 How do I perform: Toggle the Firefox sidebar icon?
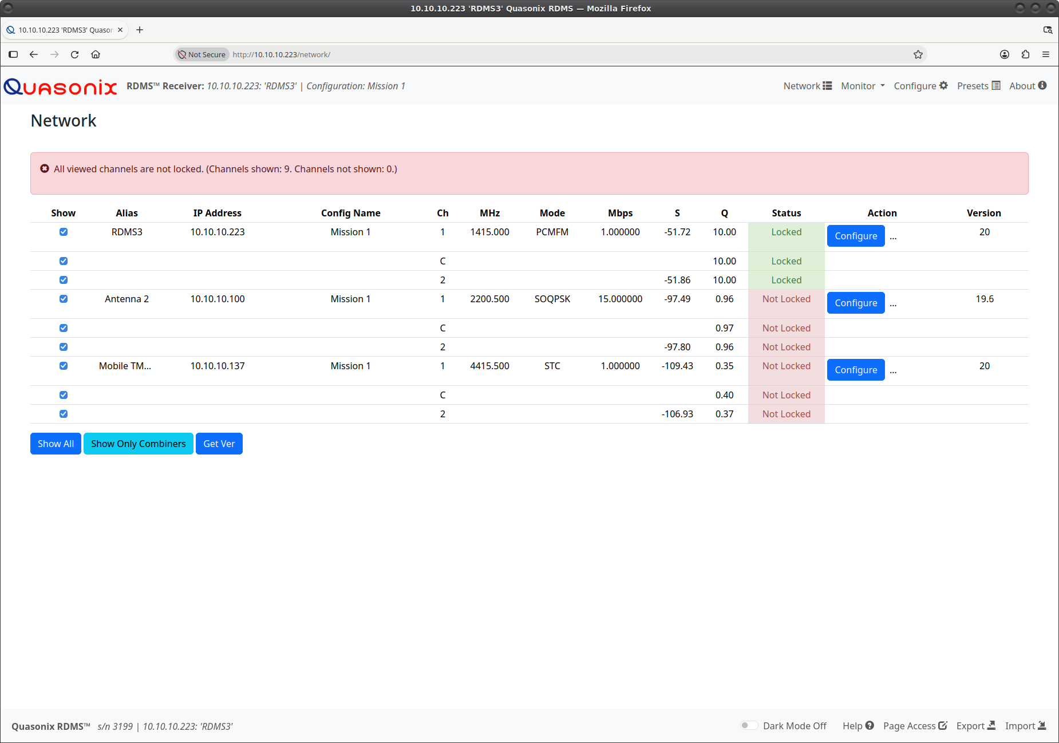13,54
